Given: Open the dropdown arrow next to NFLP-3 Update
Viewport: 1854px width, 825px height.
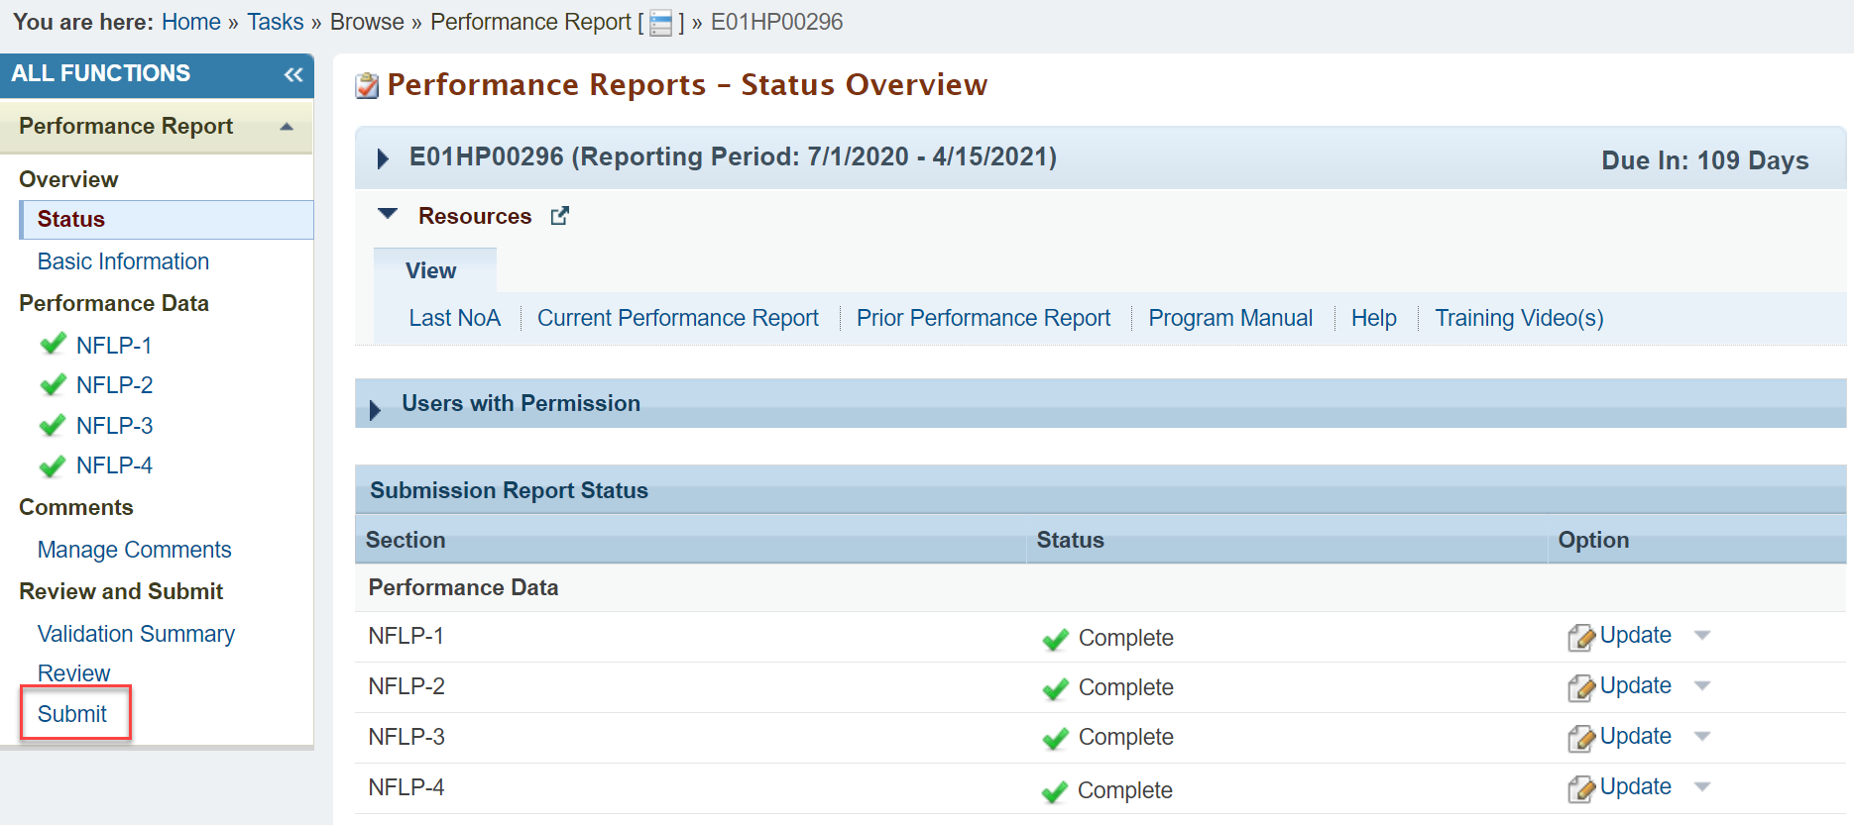Looking at the screenshot, I should coord(1702,737).
